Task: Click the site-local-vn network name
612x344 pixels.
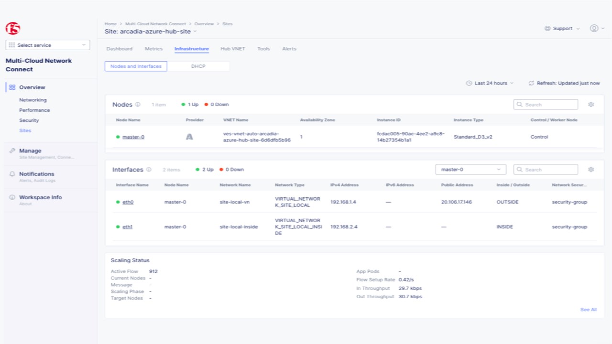Action: pos(235,202)
